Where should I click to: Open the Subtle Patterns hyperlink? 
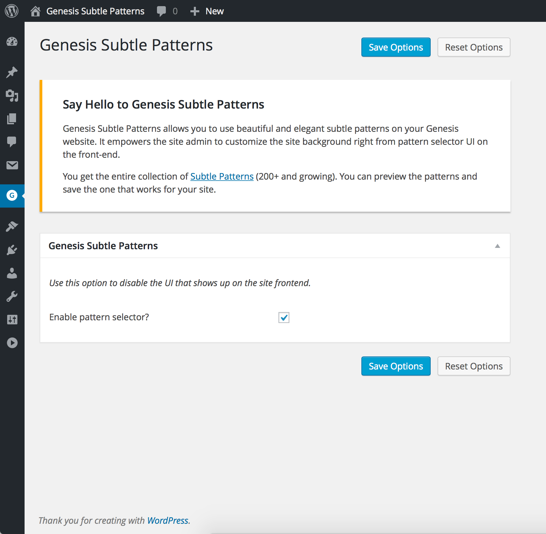pos(222,177)
